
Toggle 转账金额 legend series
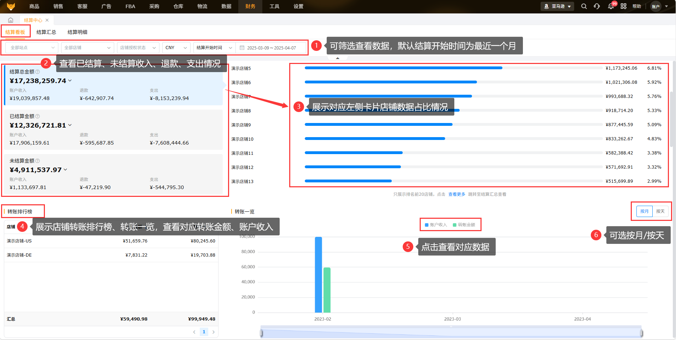464,225
